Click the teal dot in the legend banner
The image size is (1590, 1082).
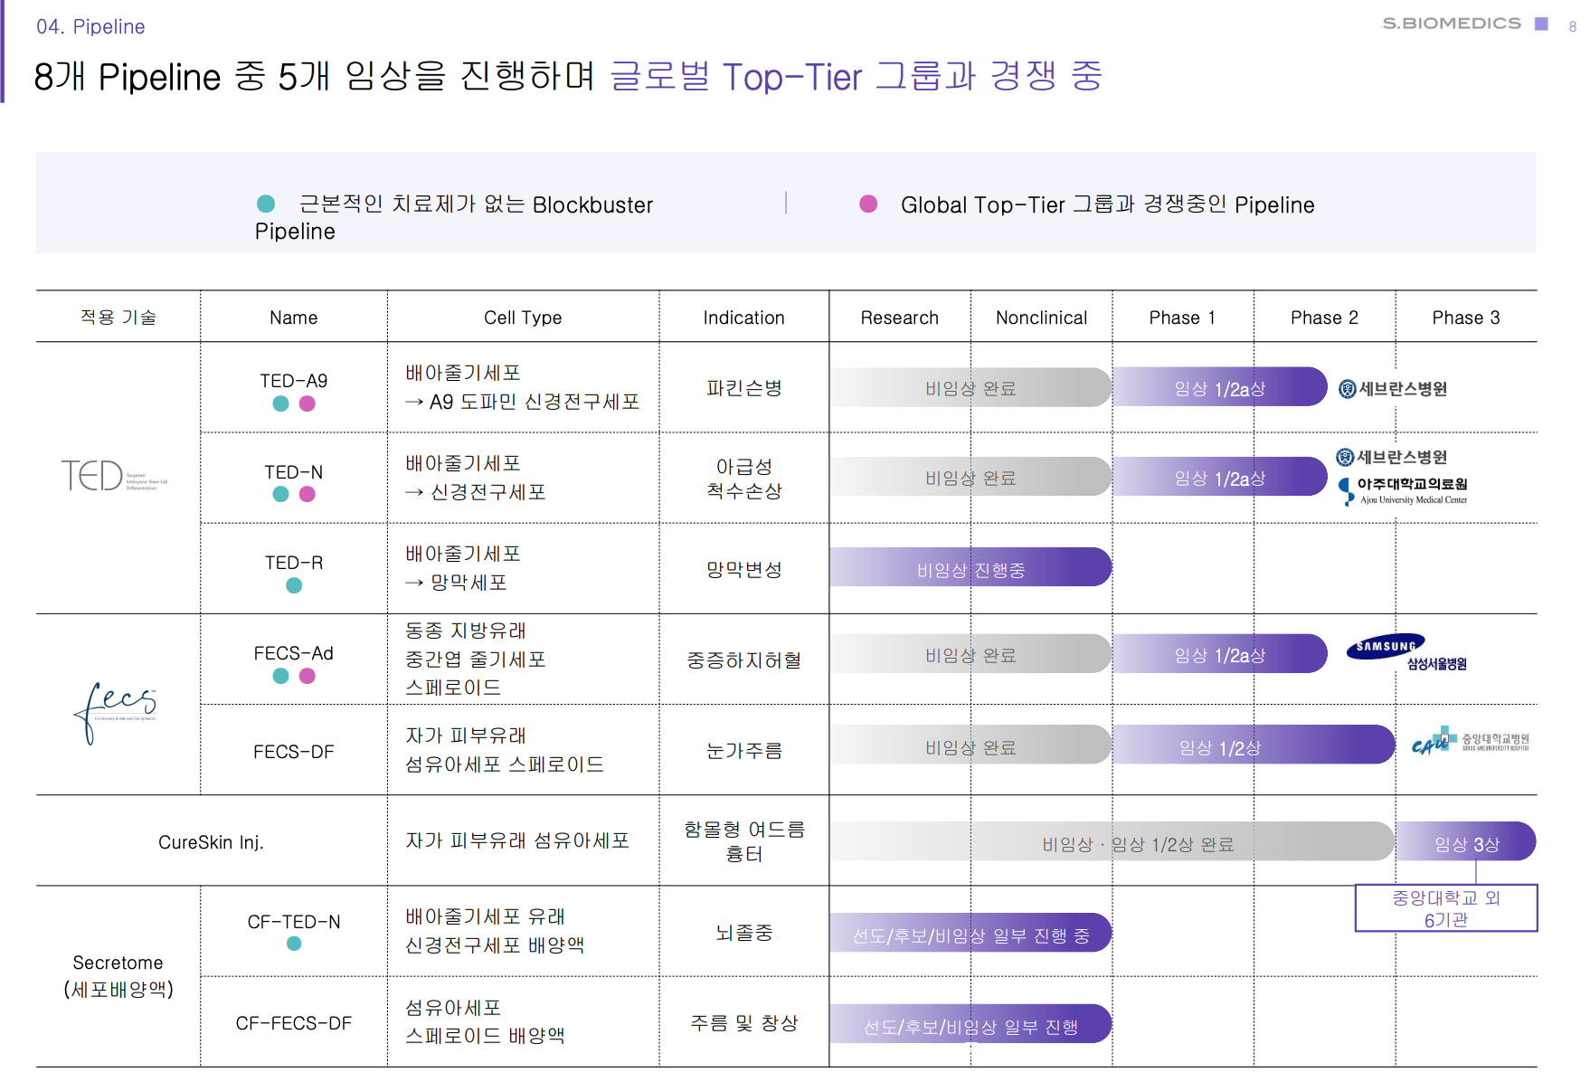click(x=266, y=204)
